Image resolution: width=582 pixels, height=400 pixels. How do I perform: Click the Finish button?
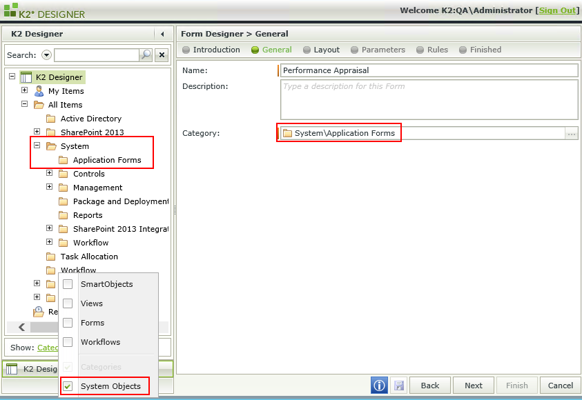(x=516, y=386)
